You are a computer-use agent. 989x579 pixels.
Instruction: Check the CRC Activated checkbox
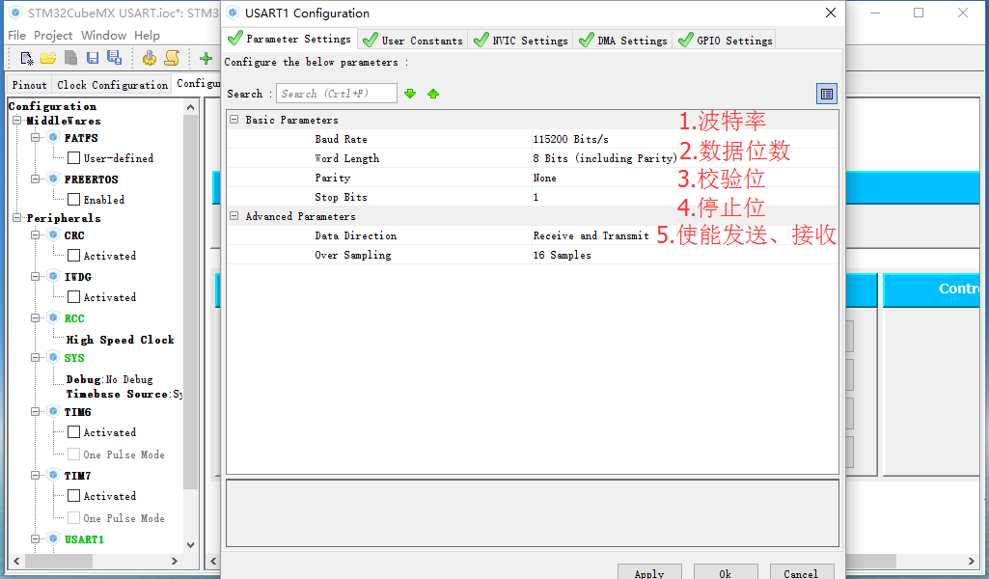tap(73, 256)
